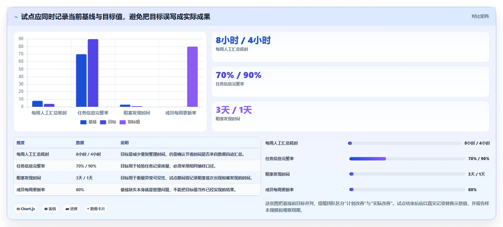Image resolution: width=503 pixels, height=227 pixels.
Task: Click the 进度 tag chip
Action: [x=72, y=209]
